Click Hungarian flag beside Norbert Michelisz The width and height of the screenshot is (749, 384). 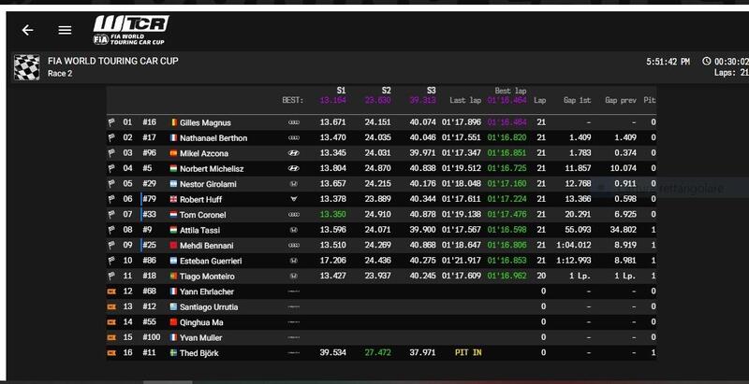[x=174, y=168]
